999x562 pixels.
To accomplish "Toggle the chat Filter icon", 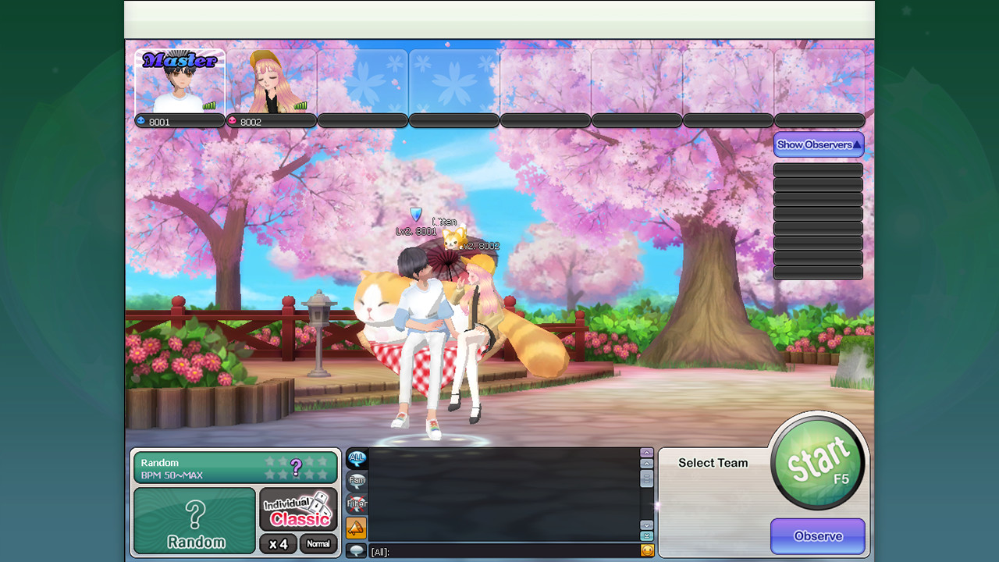I will [356, 504].
